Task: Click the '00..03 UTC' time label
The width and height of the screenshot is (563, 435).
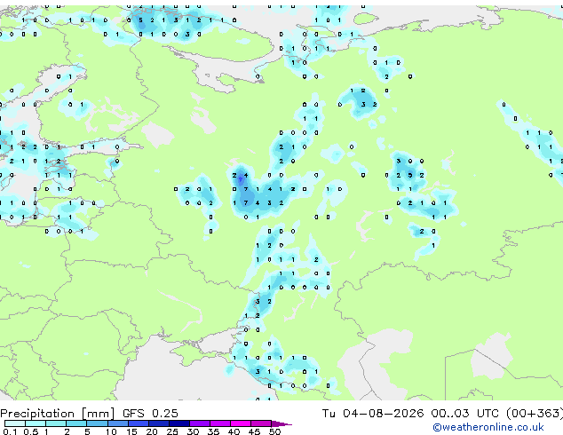Action: click(x=465, y=414)
